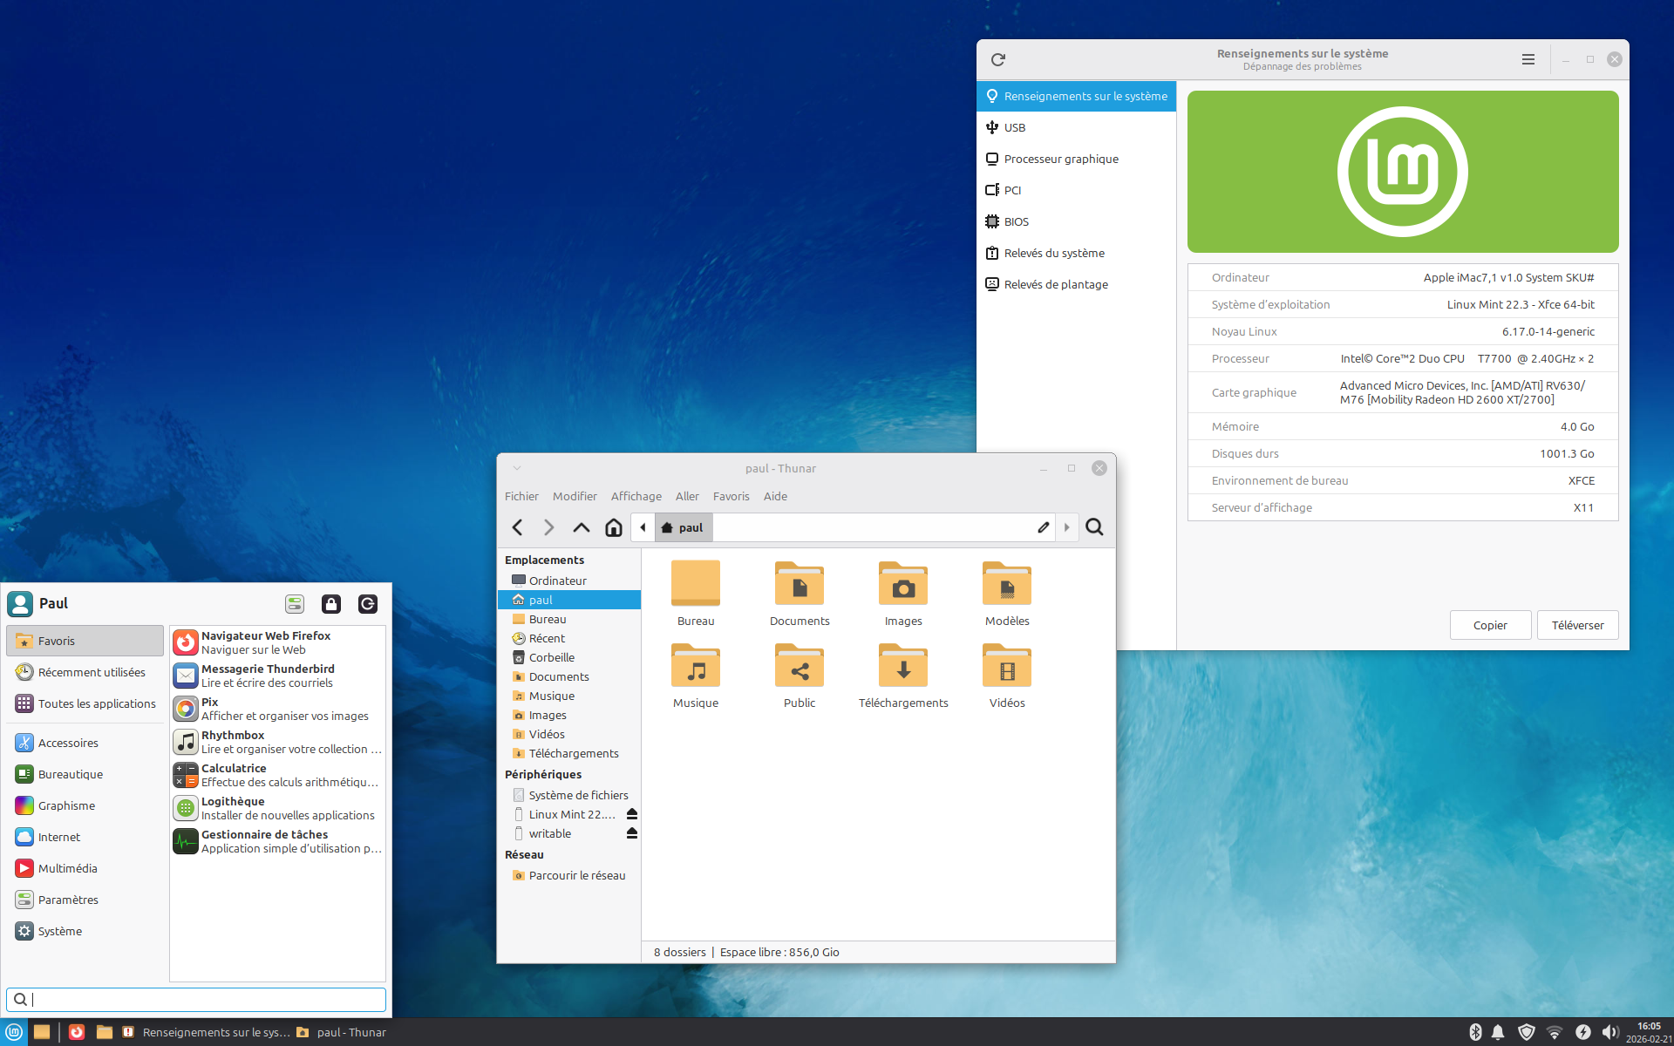
Task: Open the logout icon next to lock
Action: tap(368, 604)
